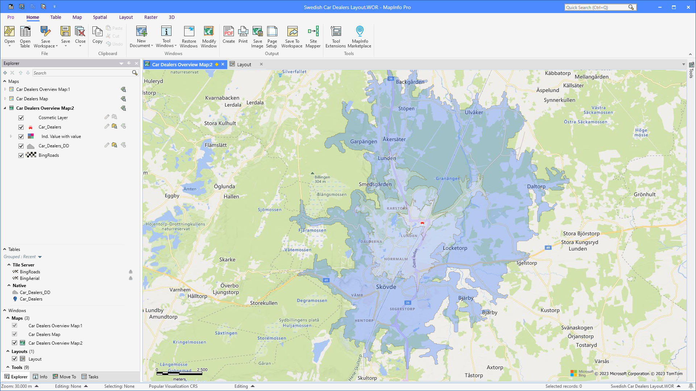Click the red car symbol swatch for Car_Dealers

point(30,127)
